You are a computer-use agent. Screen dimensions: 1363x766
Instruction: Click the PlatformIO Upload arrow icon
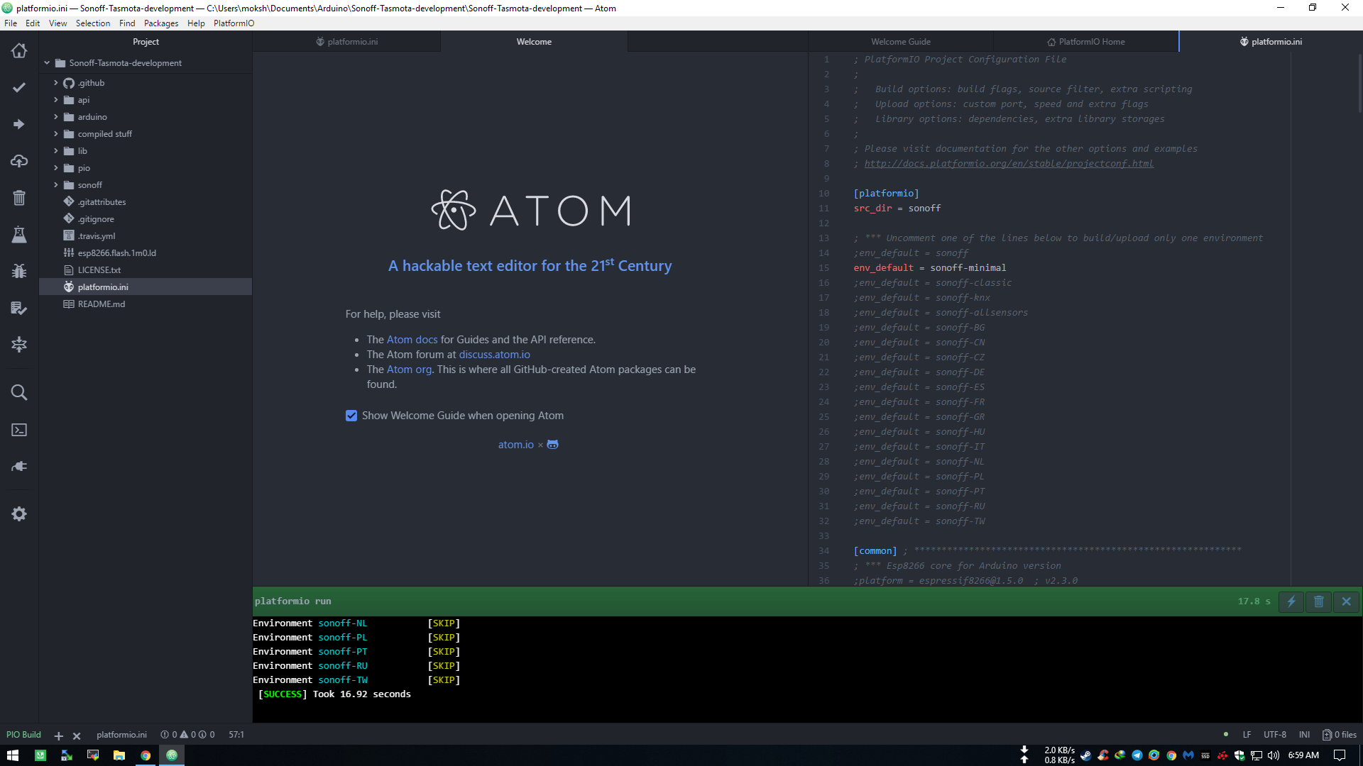pos(19,124)
